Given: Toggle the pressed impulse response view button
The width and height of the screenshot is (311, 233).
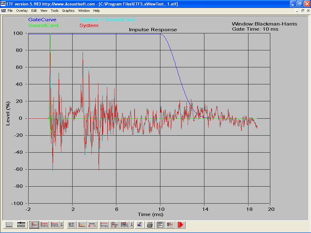Looking at the screenshot, I should tap(34, 225).
